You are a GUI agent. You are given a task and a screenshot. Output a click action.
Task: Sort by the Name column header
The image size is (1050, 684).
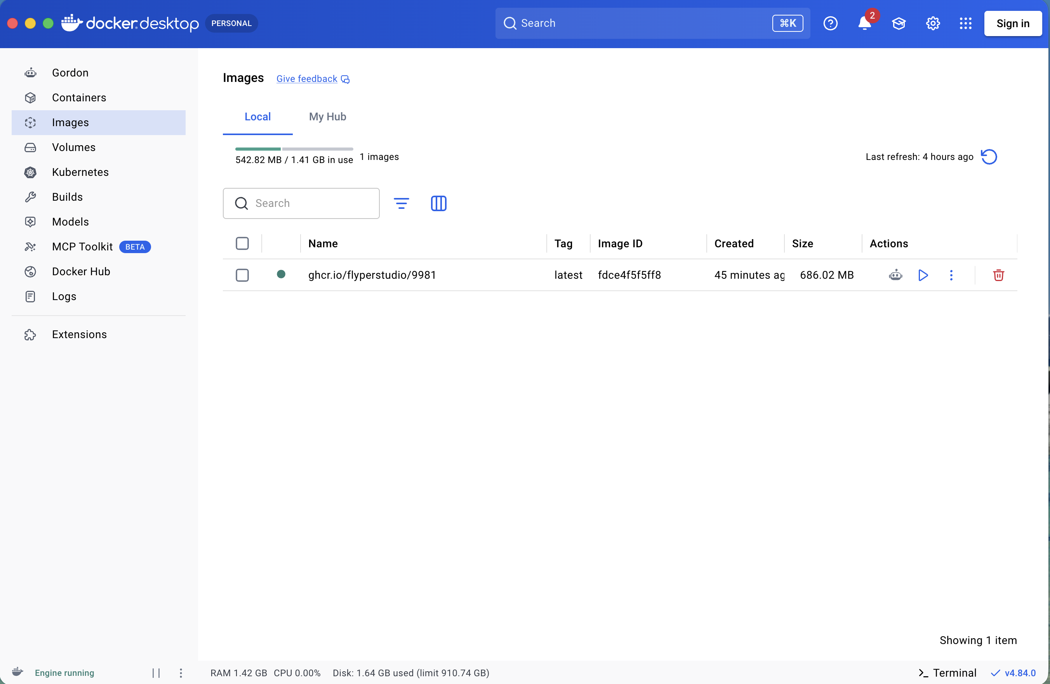point(323,243)
